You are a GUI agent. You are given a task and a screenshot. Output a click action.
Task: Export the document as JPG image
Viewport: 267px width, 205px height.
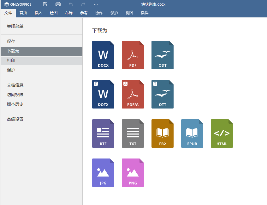coord(103,173)
